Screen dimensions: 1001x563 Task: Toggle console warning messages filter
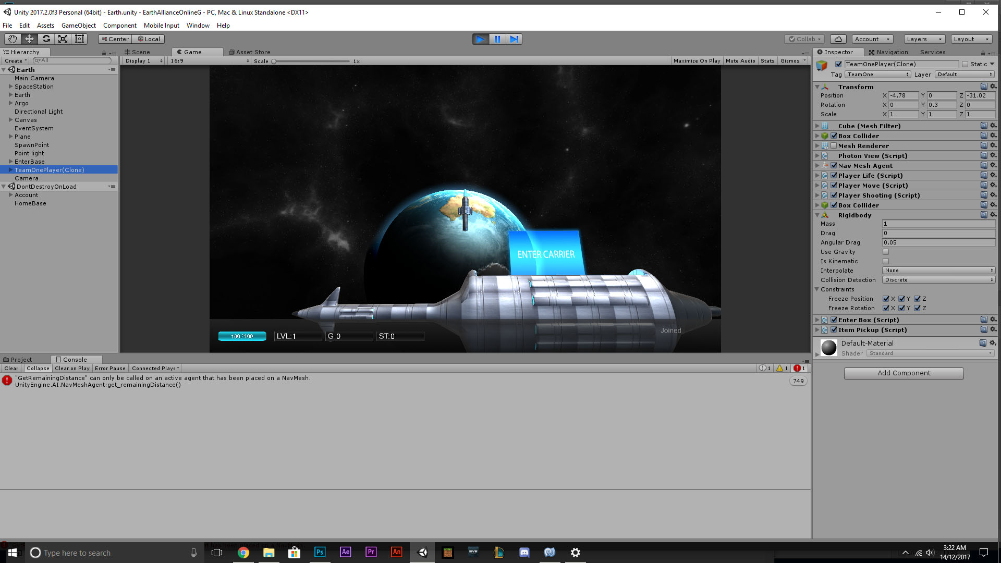pyautogui.click(x=782, y=368)
